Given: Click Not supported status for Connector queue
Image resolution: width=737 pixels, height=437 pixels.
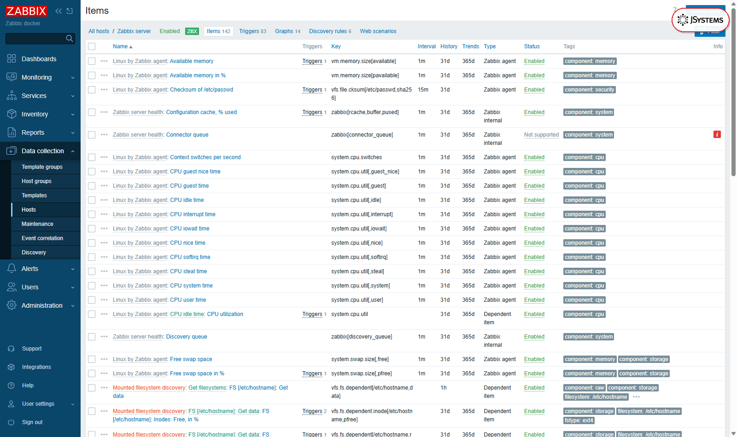Looking at the screenshot, I should pyautogui.click(x=541, y=135).
